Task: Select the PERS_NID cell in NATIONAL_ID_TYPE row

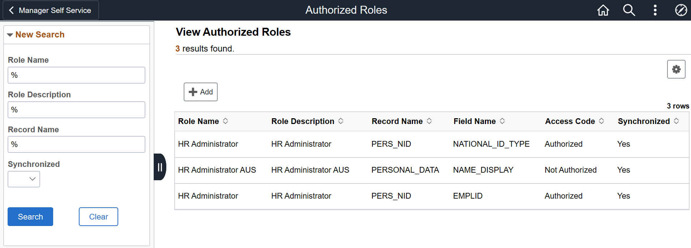Action: tap(391, 144)
